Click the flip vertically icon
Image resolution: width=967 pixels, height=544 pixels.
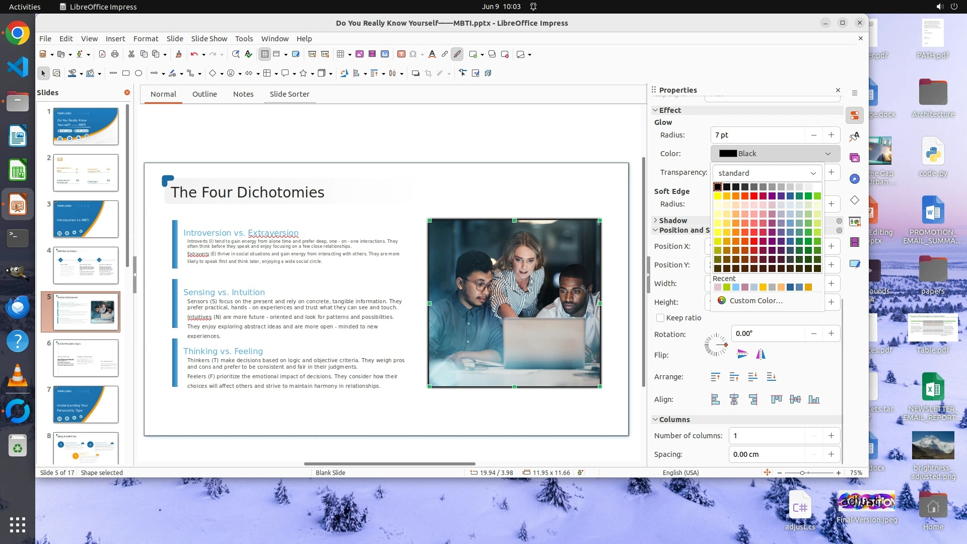tap(742, 354)
